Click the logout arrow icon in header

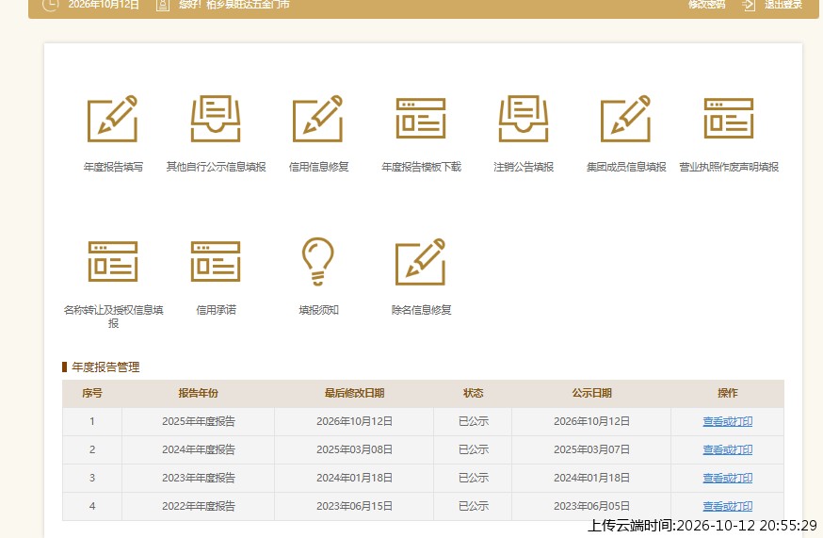coord(749,5)
